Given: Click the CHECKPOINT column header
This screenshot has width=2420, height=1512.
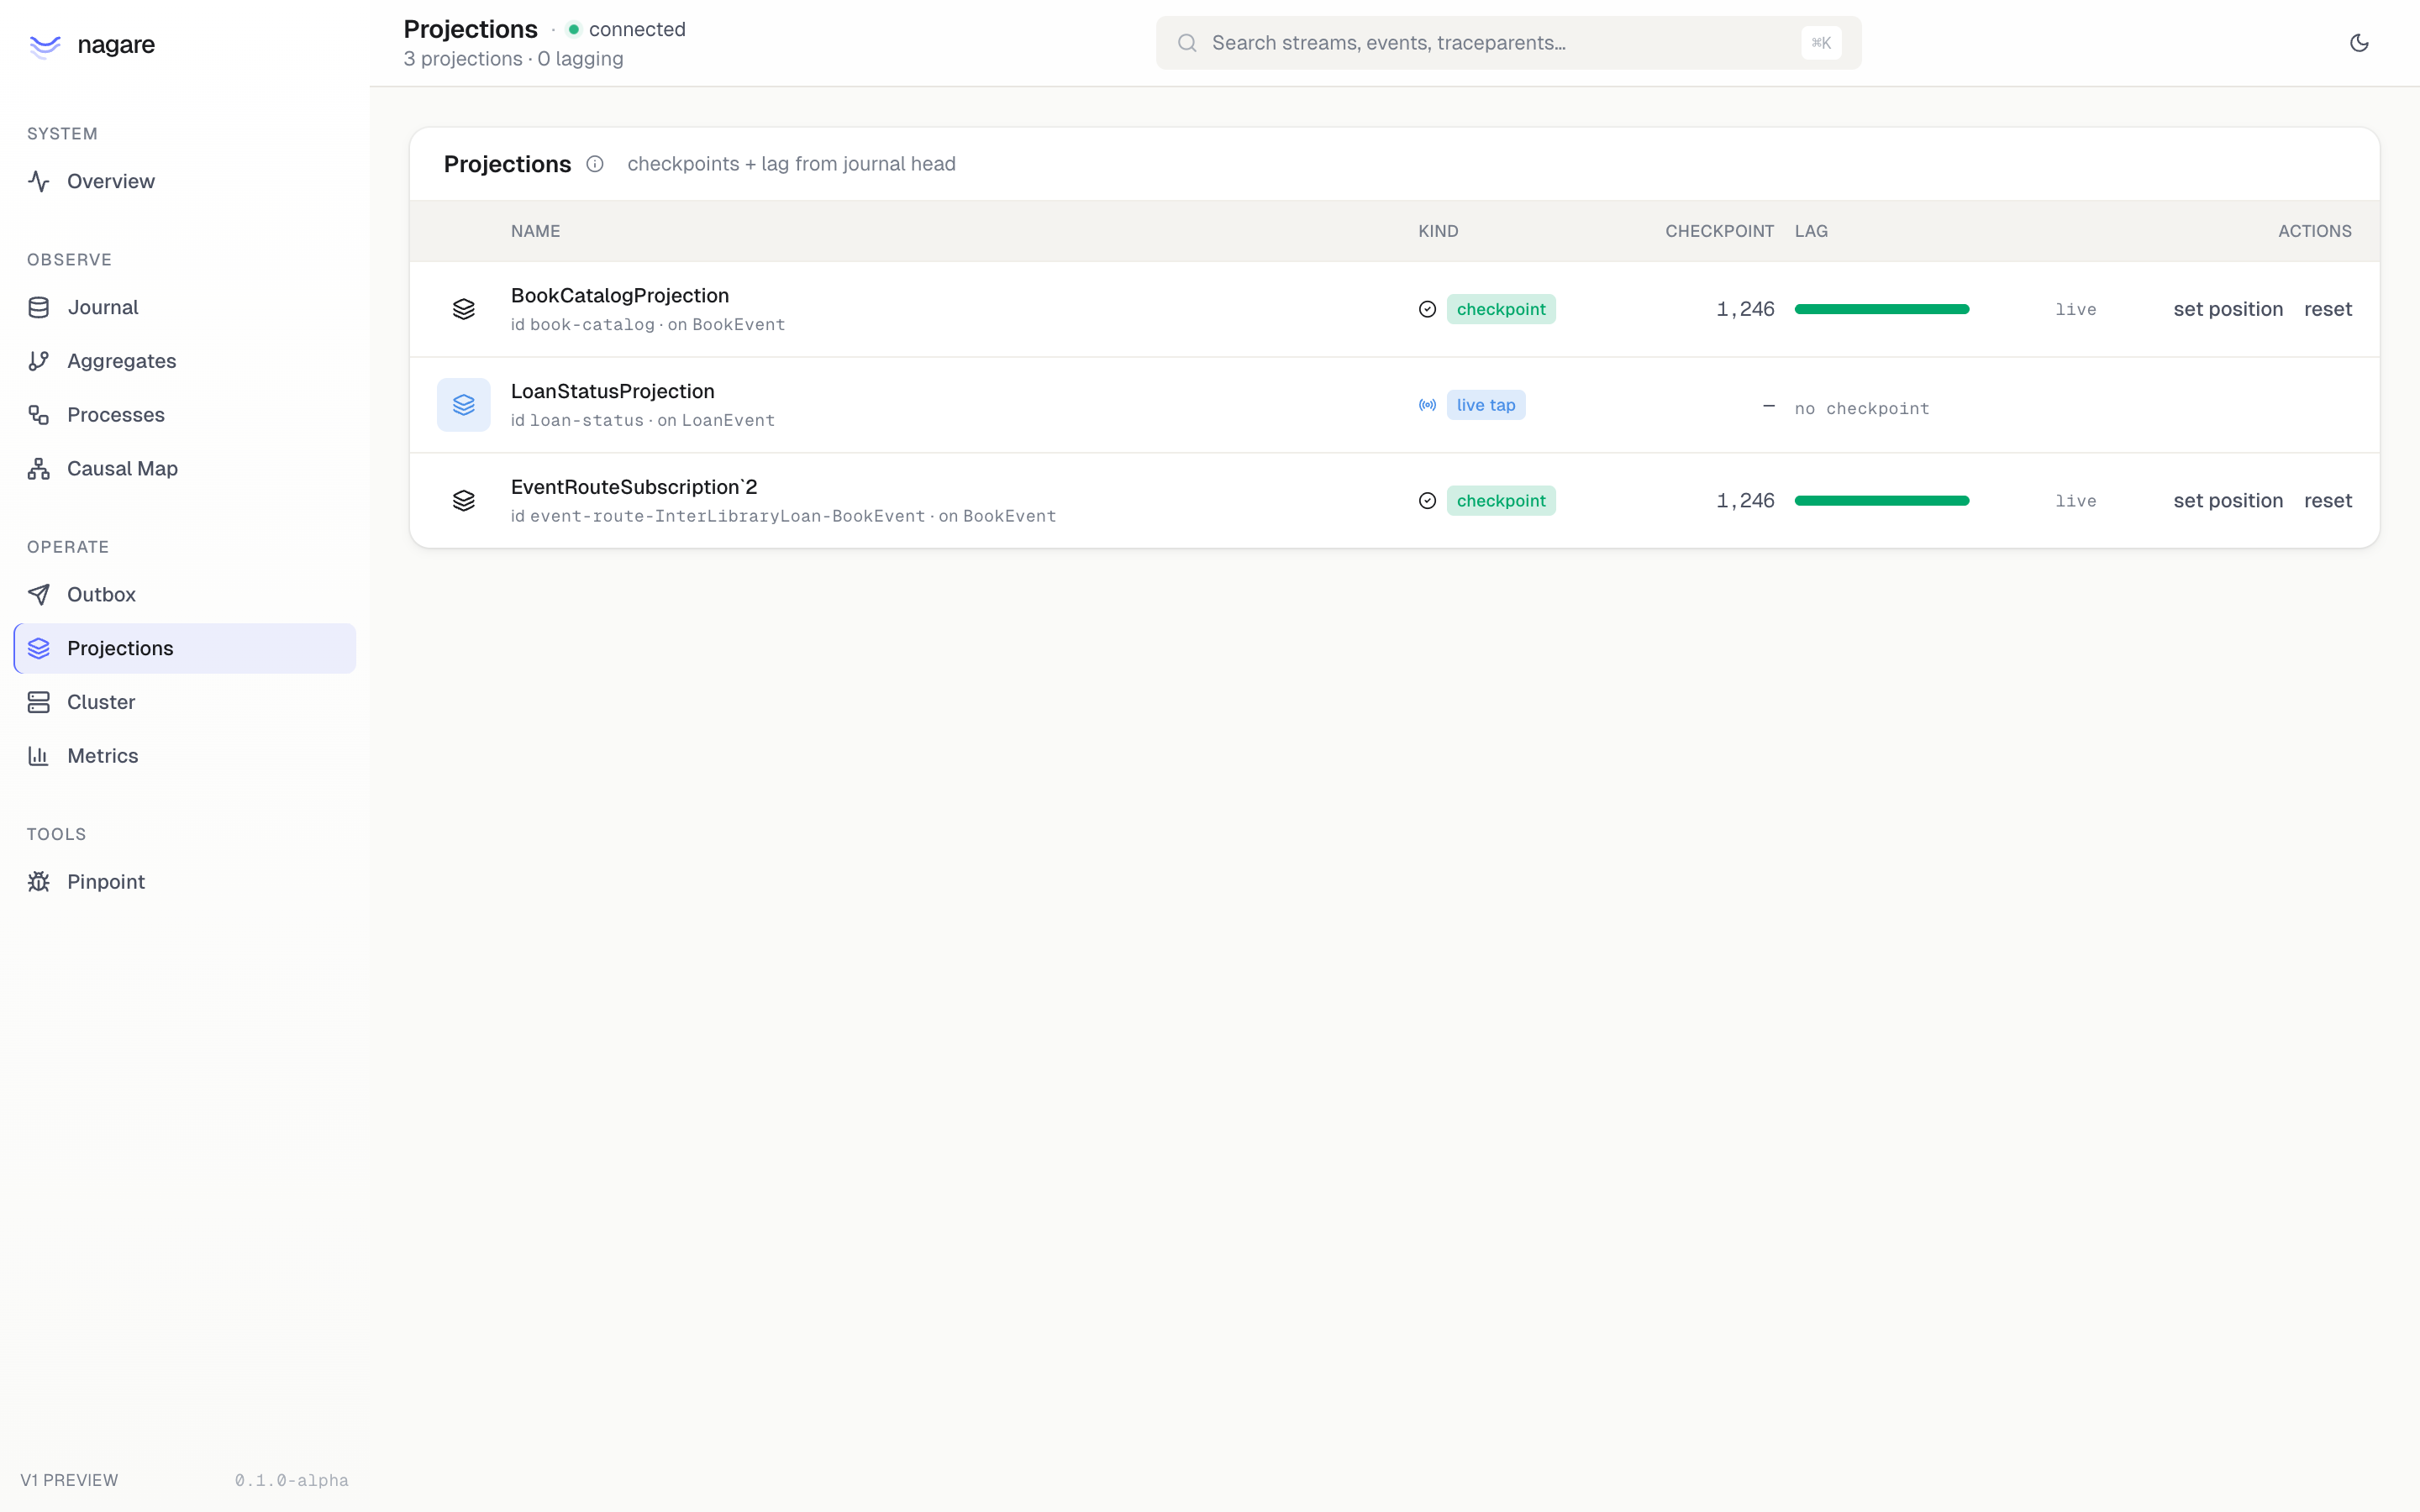Looking at the screenshot, I should click(1720, 231).
